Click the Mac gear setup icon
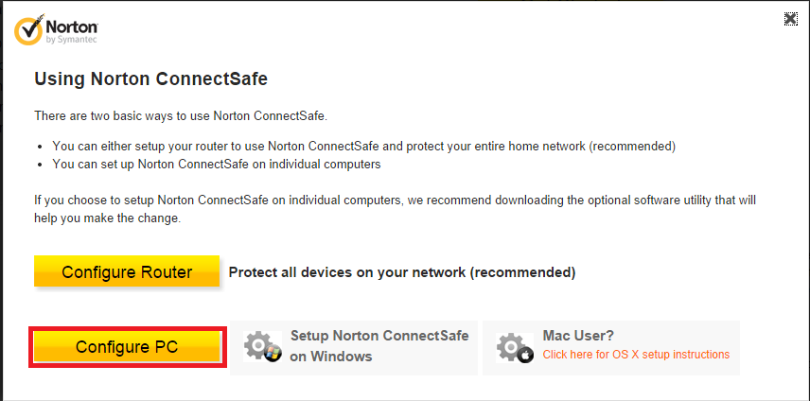 click(x=515, y=346)
